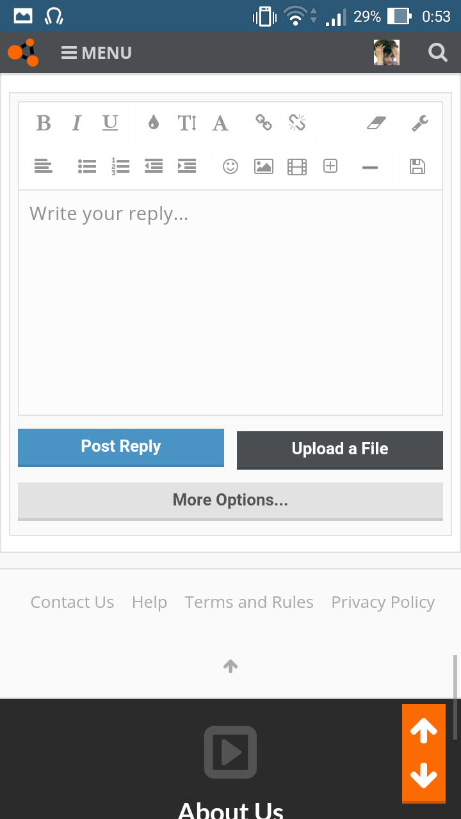Viewport: 461px width, 819px height.
Task: Save draft using the floppy disk icon
Action: coord(417,166)
